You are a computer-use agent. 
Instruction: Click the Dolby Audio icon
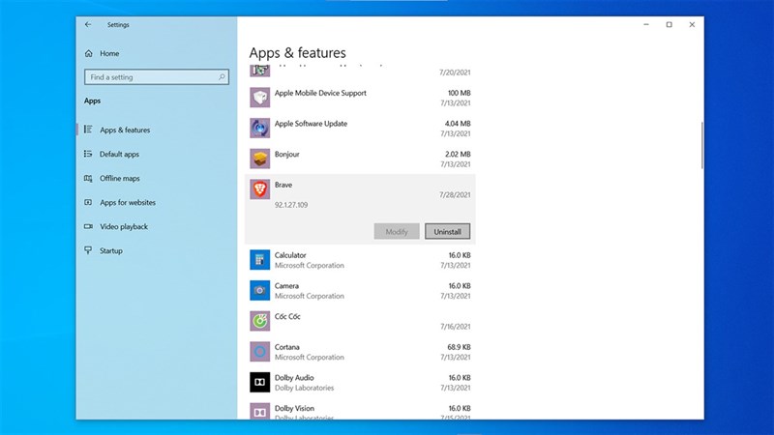point(259,382)
